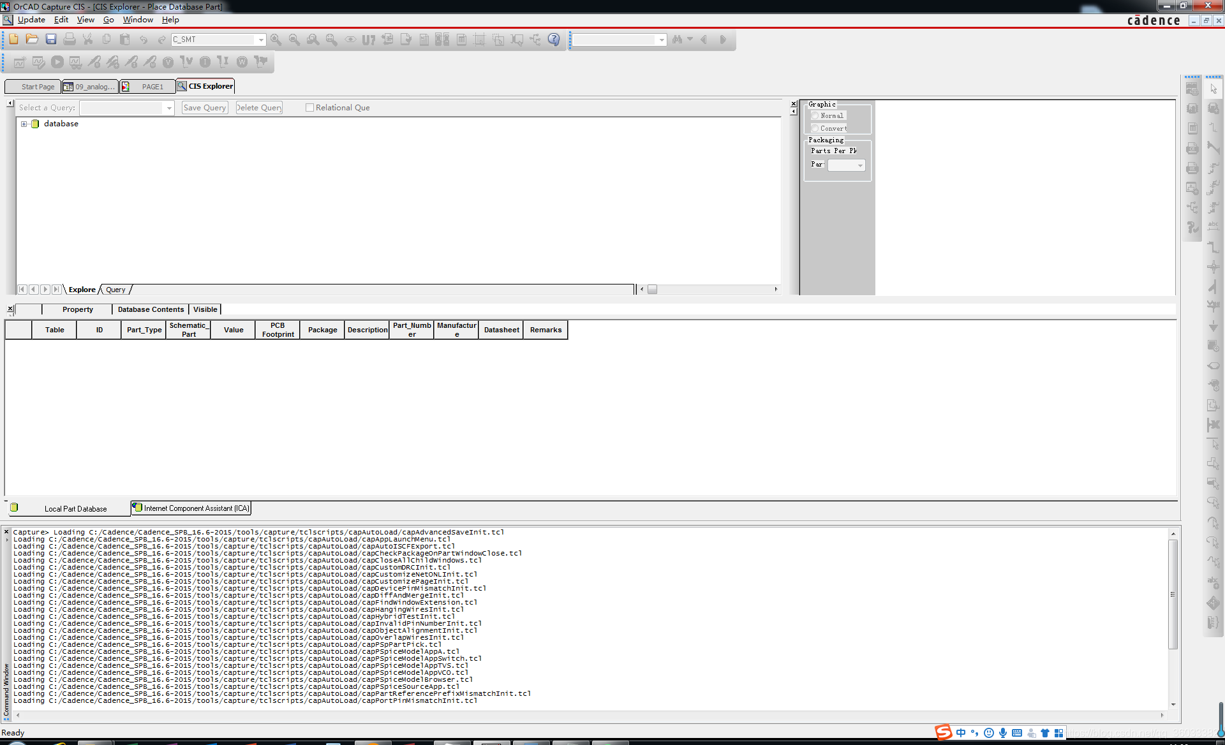This screenshot has height=745, width=1225.
Task: Click the Print icon in toolbar
Action: (70, 40)
